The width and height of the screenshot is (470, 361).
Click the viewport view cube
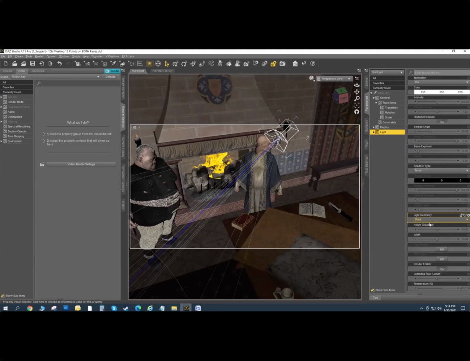click(341, 95)
